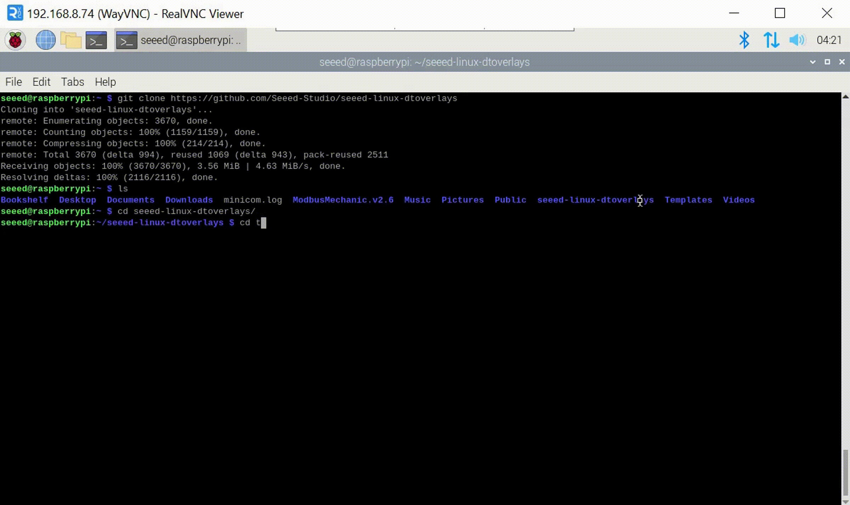850x505 pixels.
Task: Click 'minicom.log' in the ls output
Action: (x=253, y=200)
